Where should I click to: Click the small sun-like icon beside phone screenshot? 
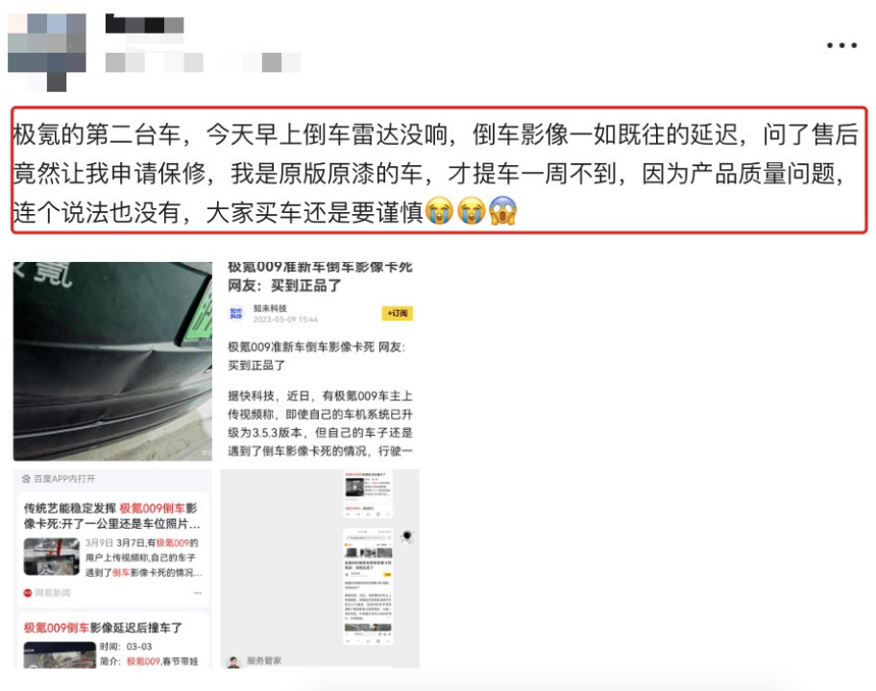coord(407,536)
